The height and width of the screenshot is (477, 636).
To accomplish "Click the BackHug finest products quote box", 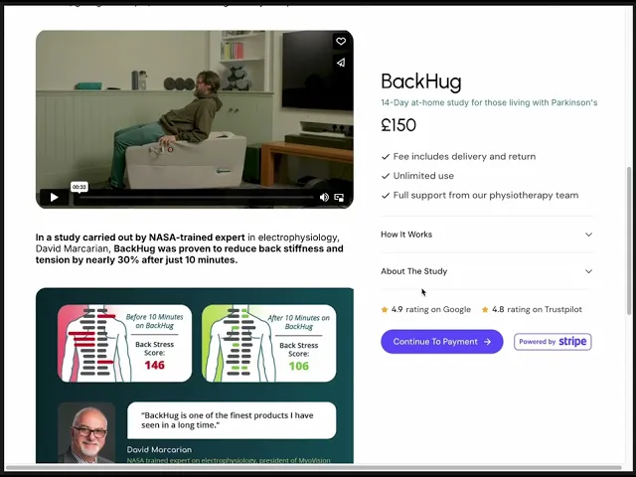I will 232,420.
